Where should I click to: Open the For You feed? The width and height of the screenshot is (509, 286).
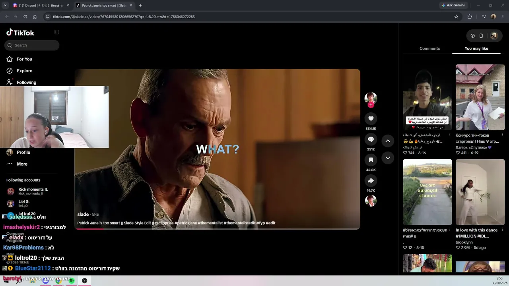click(x=25, y=59)
